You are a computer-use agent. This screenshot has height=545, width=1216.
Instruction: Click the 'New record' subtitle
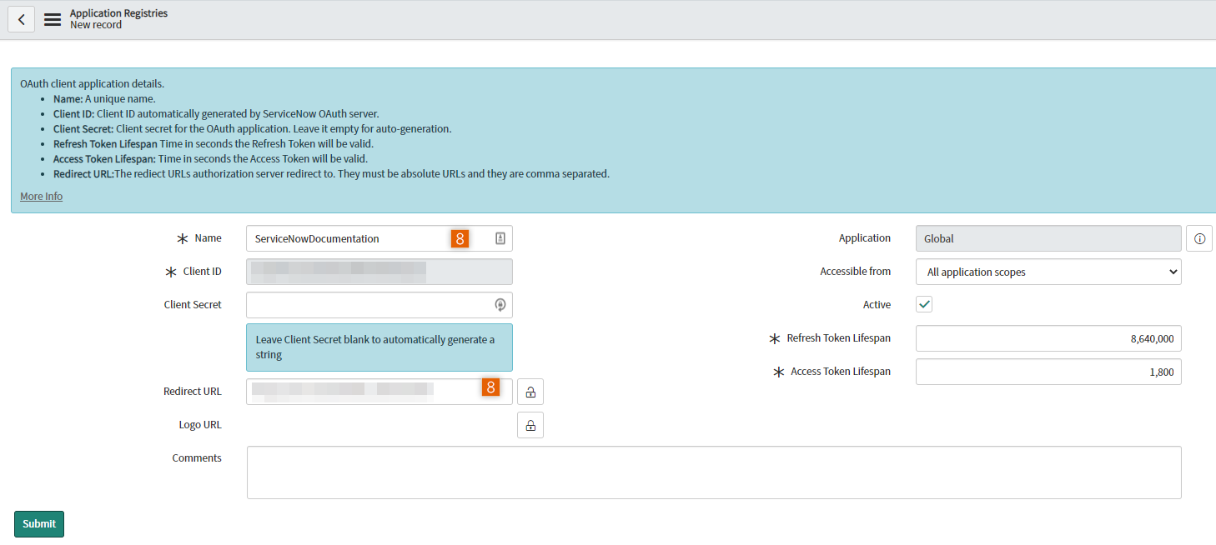(96, 25)
